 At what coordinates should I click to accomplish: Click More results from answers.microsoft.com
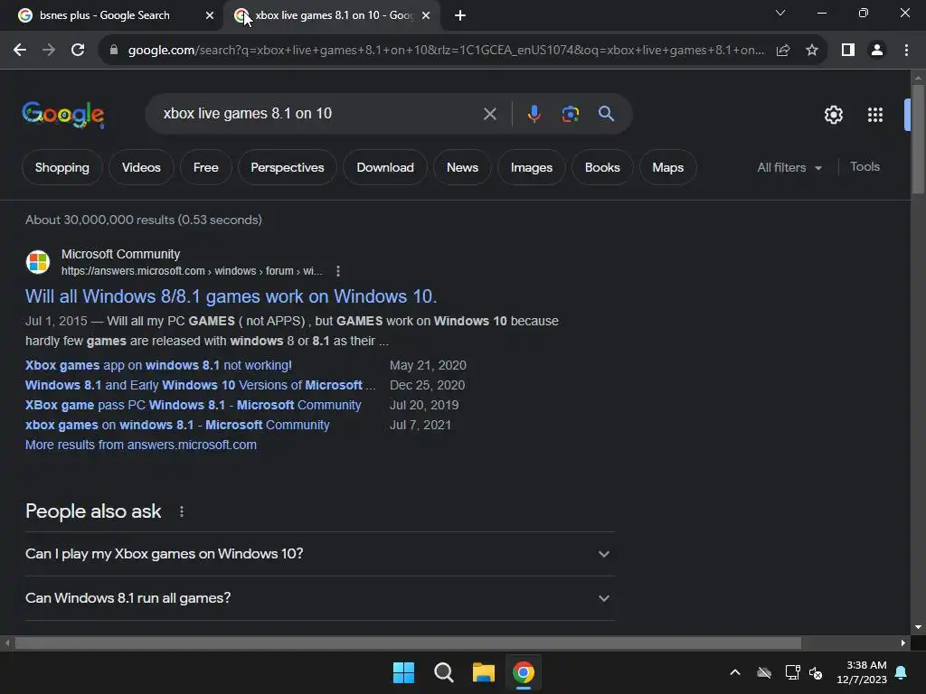[x=140, y=445]
